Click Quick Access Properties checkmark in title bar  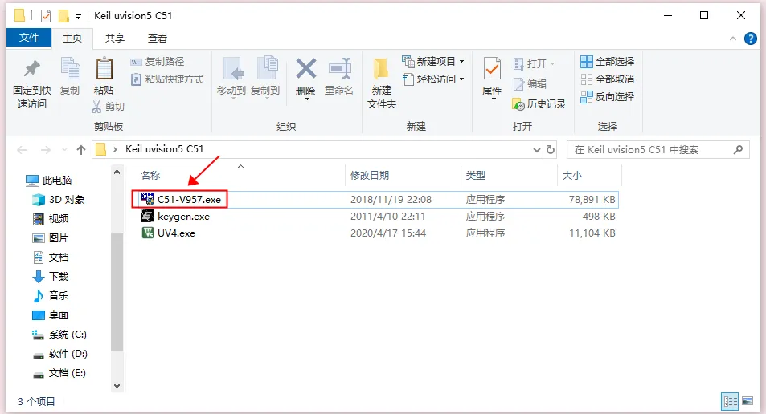pos(46,17)
